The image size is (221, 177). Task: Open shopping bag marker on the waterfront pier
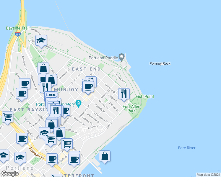(105, 157)
